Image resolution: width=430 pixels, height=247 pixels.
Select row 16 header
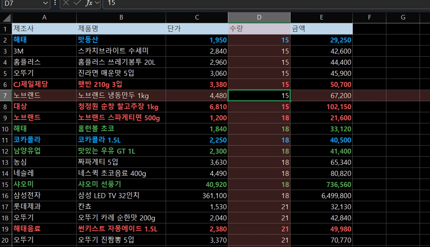tap(6, 196)
